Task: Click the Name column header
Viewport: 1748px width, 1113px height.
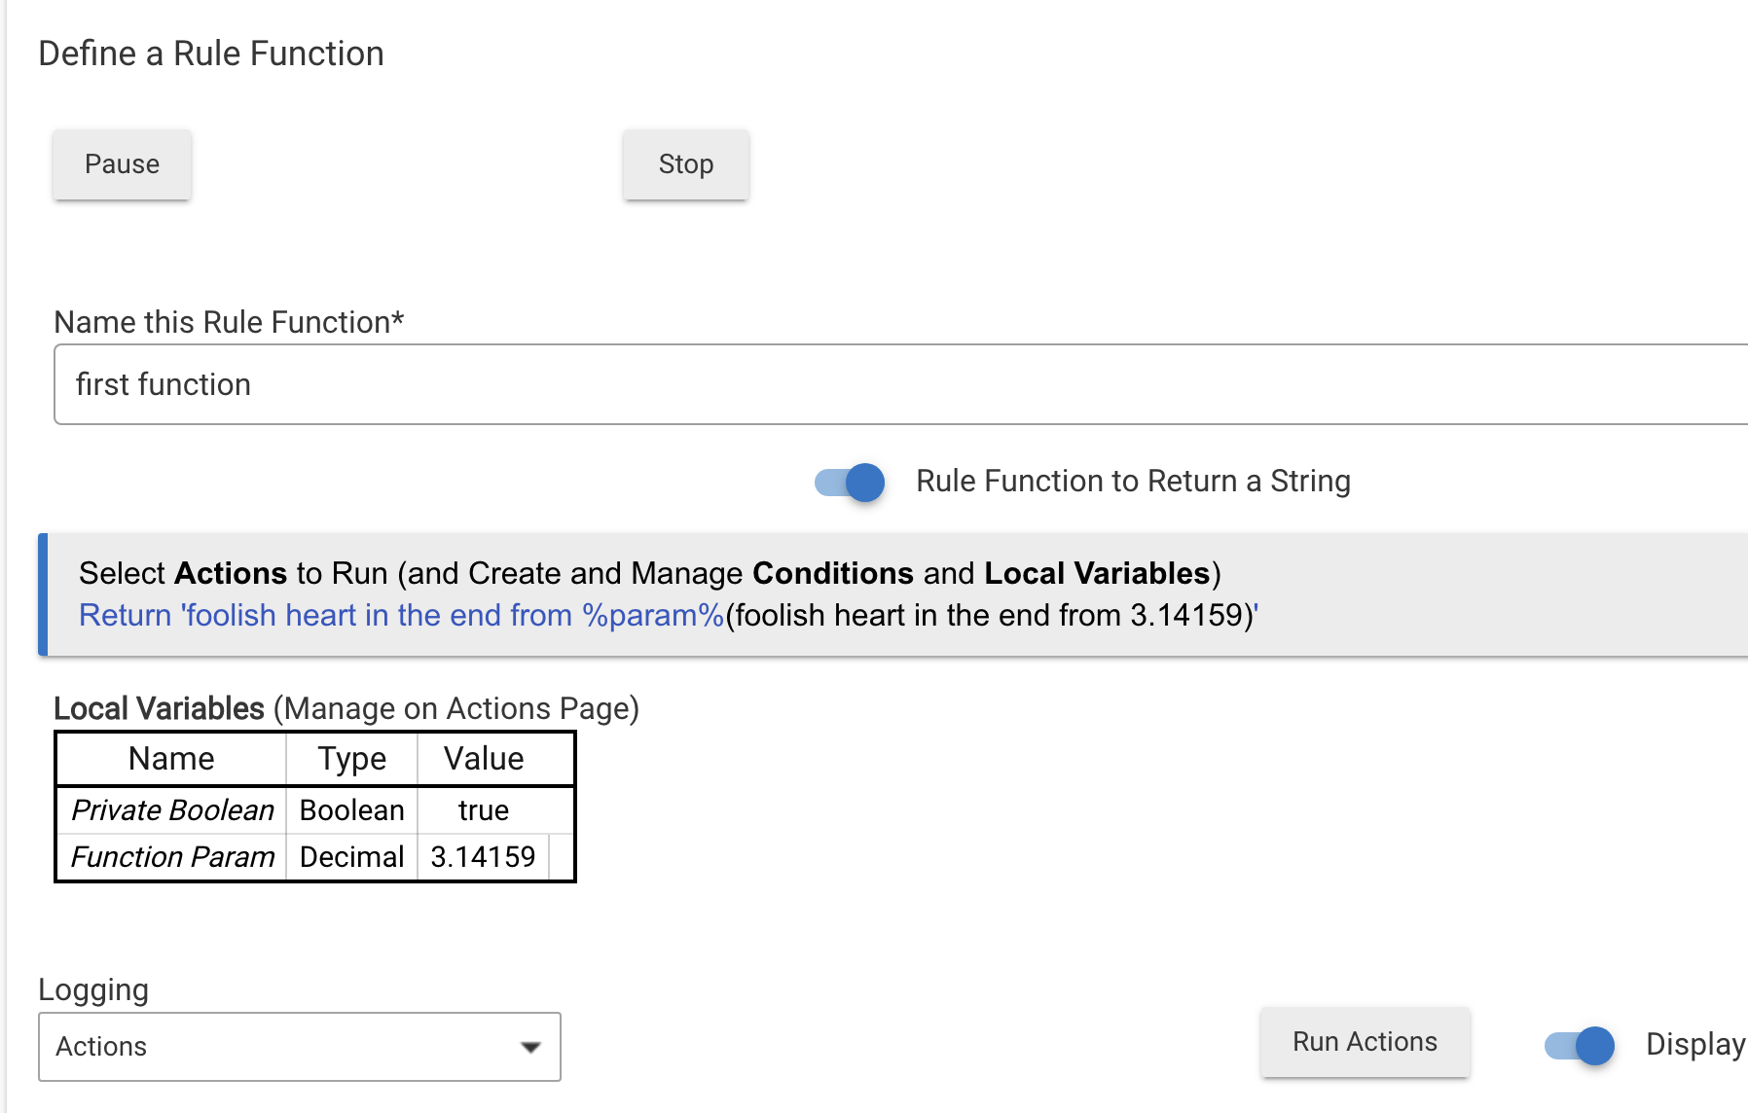Action: coord(171,759)
